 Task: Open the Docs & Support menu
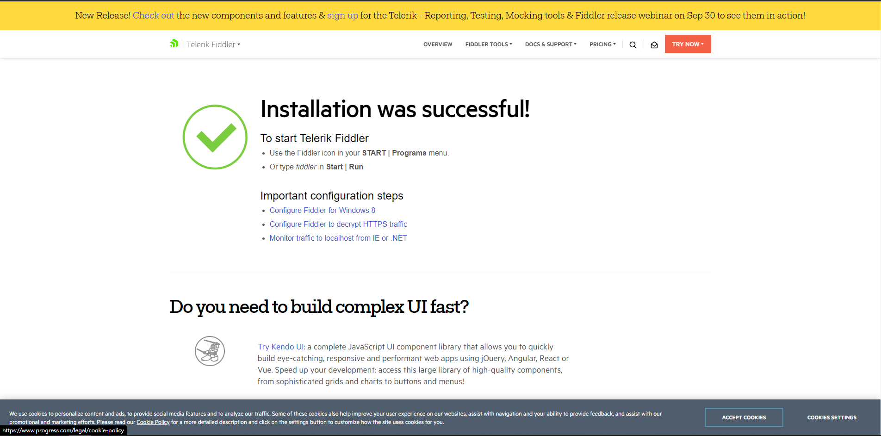click(551, 44)
